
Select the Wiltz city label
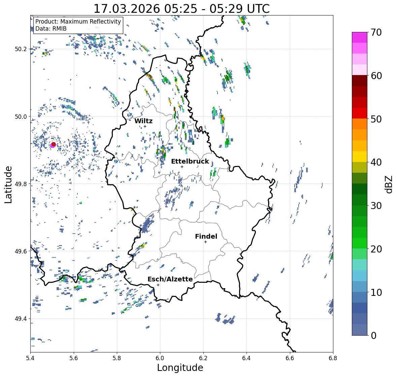click(x=143, y=121)
